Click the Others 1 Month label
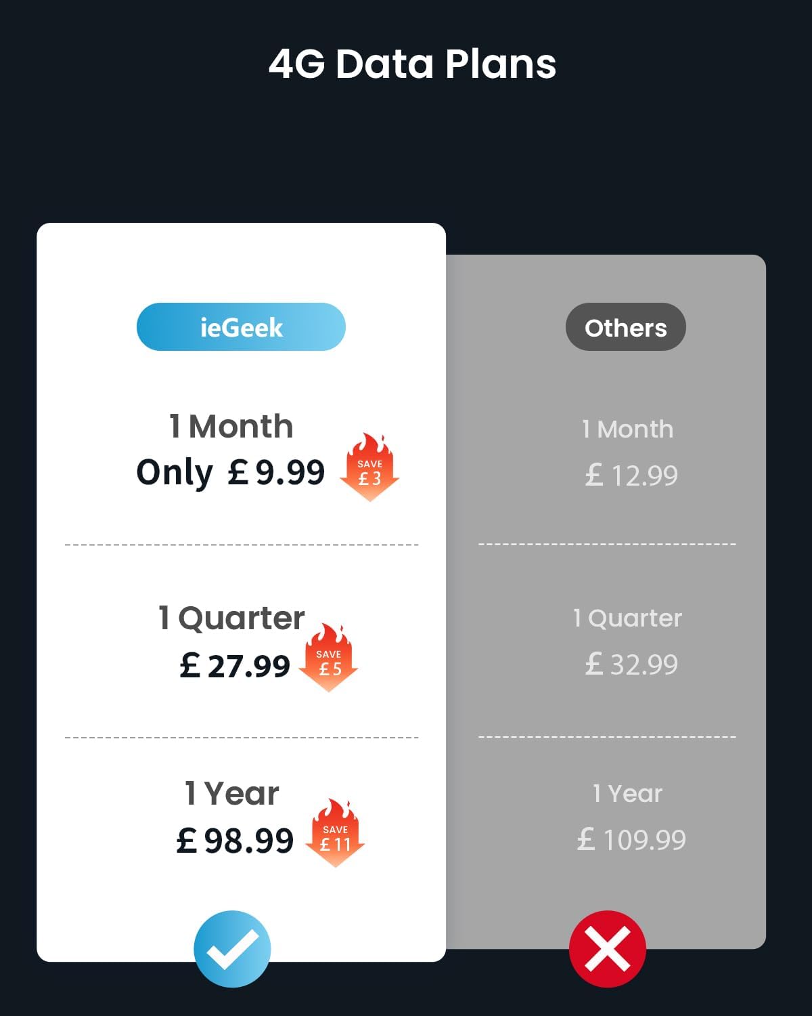This screenshot has width=812, height=1016. 627,429
